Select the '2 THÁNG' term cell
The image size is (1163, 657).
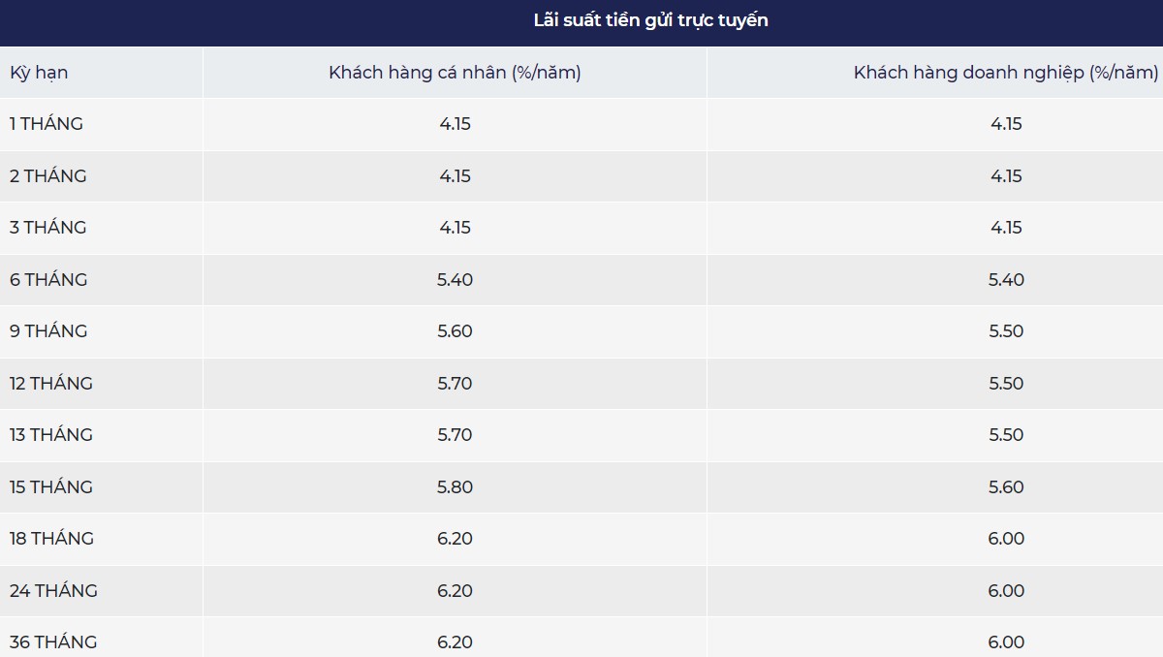pyautogui.click(x=48, y=176)
